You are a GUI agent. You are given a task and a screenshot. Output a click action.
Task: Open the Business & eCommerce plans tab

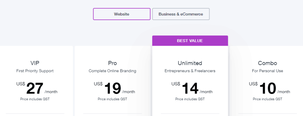[181, 14]
